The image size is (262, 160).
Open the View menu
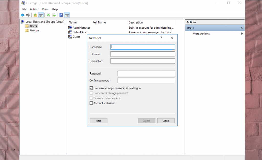click(45, 9)
